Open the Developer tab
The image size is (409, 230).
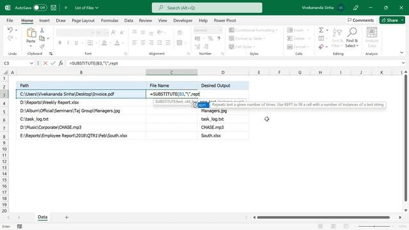[183, 20]
